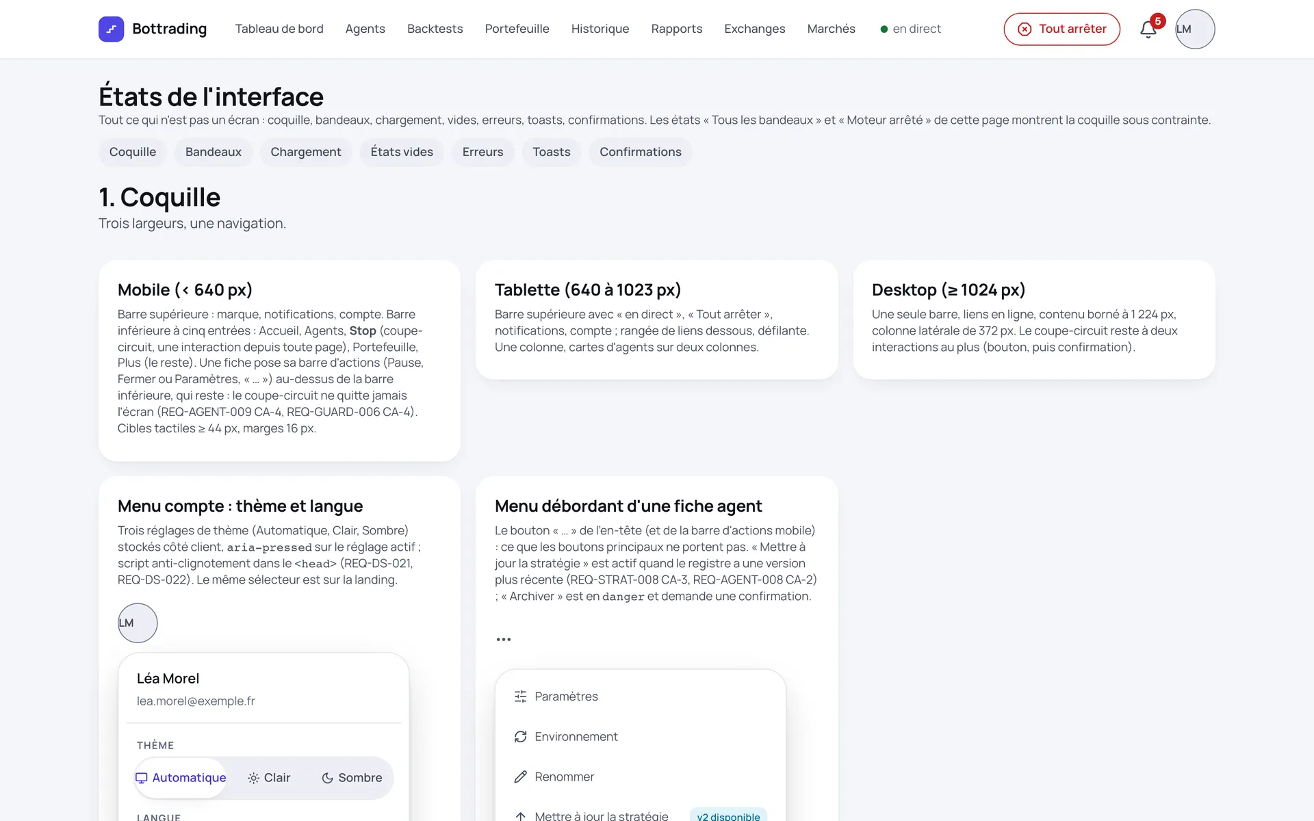Click the sun icon for Clair

[x=253, y=778]
